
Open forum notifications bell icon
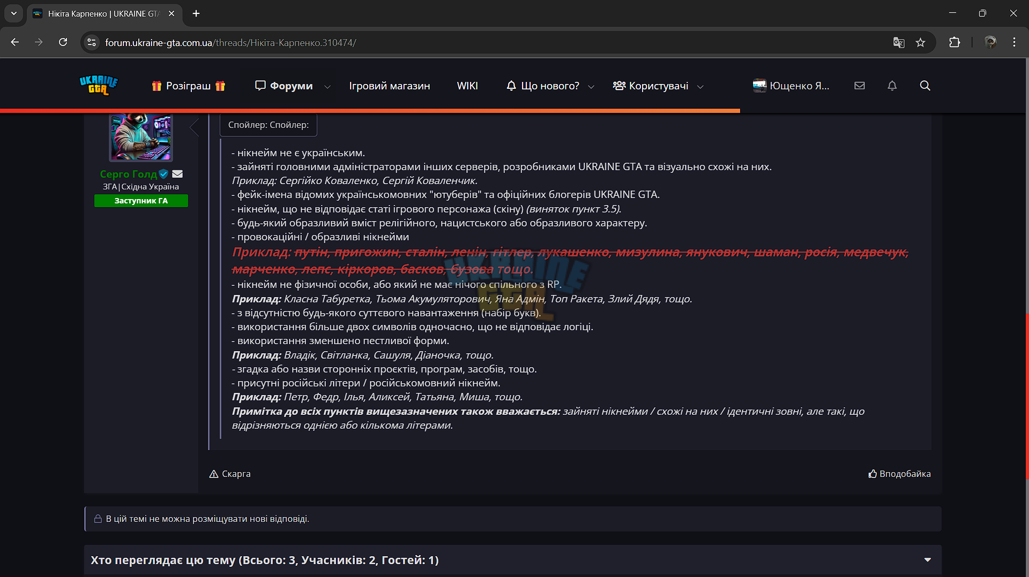(x=892, y=86)
